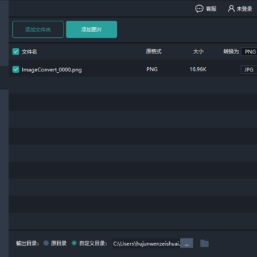Open the JPG format dropdown for ImageConvert_0000.png
This screenshot has height=257, width=257.
249,69
